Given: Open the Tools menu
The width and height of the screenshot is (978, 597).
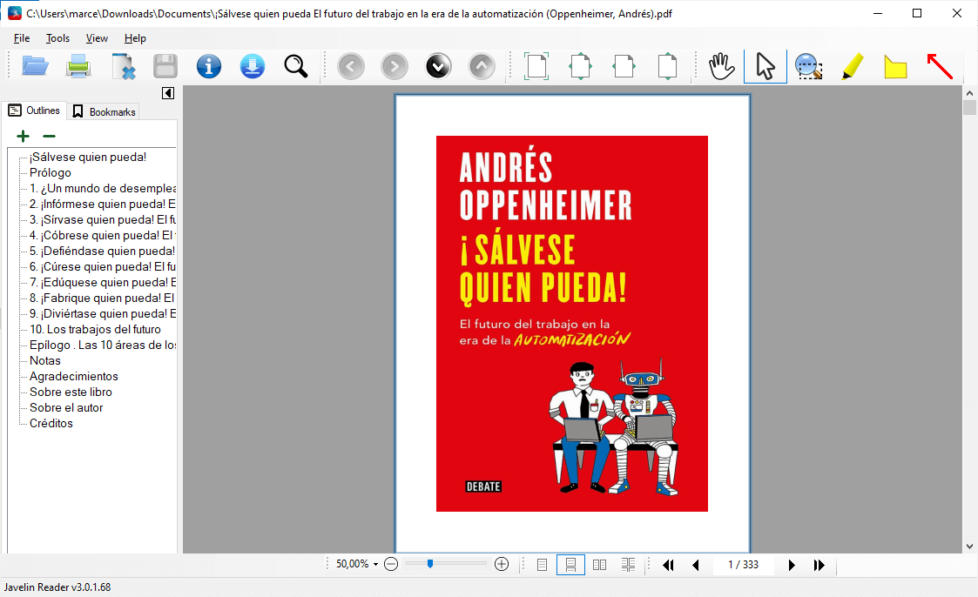Looking at the screenshot, I should click(x=57, y=38).
